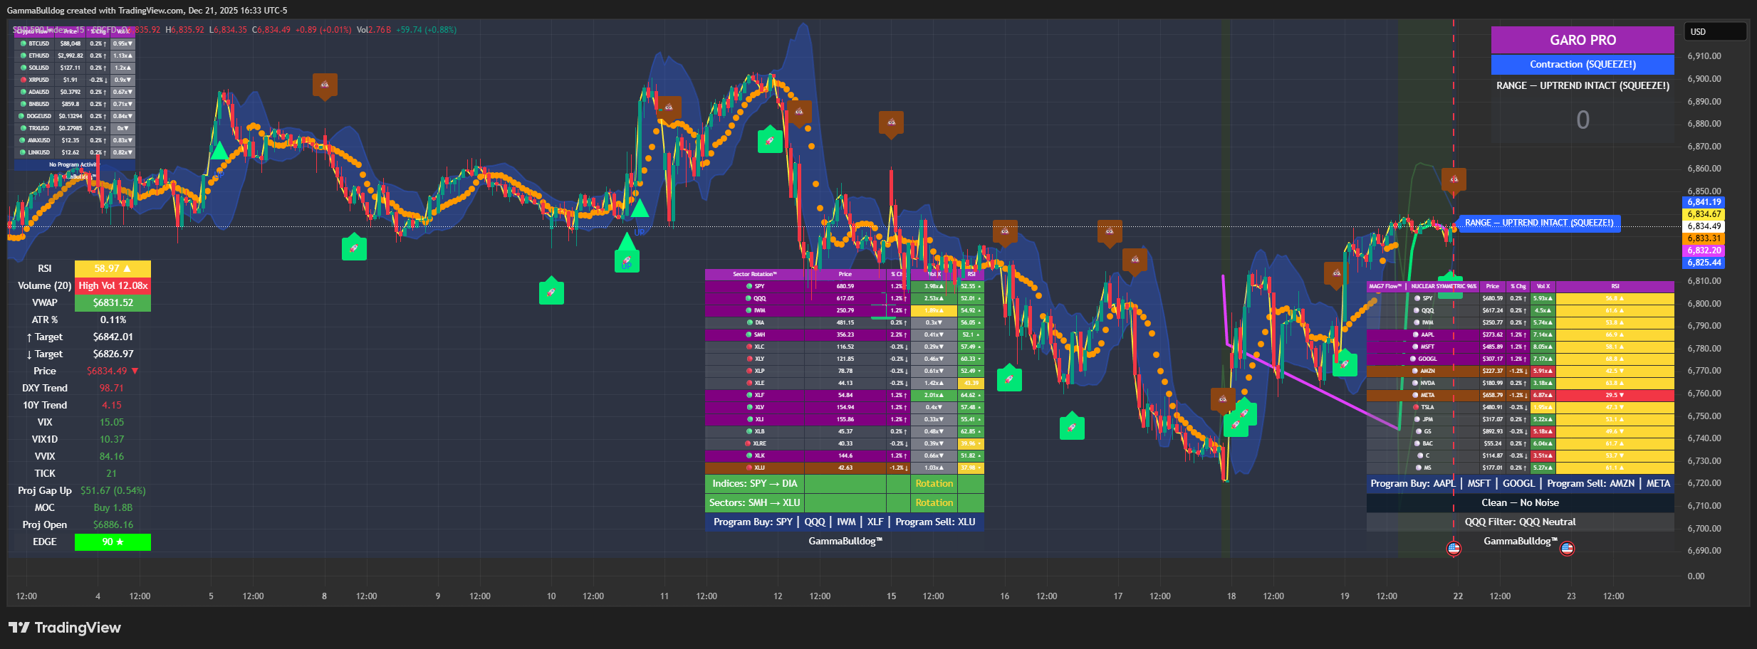The width and height of the screenshot is (1757, 649).
Task: Click the 6,841.19 blue price tag
Action: (x=1704, y=202)
